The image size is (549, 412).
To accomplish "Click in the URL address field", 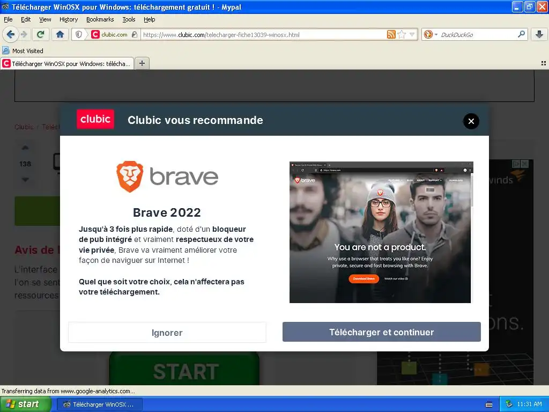I will coord(263,34).
